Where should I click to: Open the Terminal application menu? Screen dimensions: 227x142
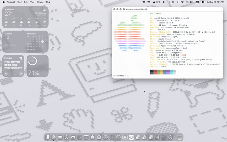click(11, 2)
